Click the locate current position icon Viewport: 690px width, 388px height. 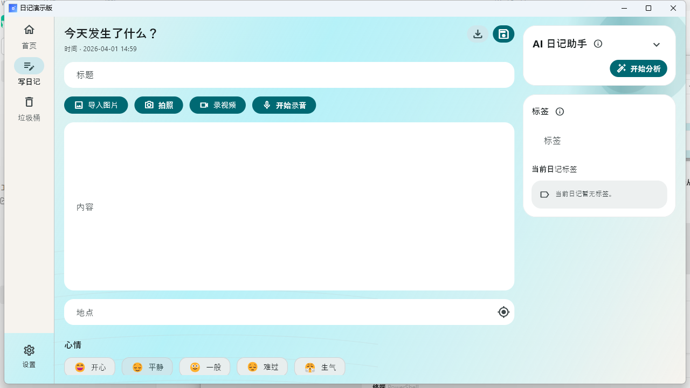point(503,312)
